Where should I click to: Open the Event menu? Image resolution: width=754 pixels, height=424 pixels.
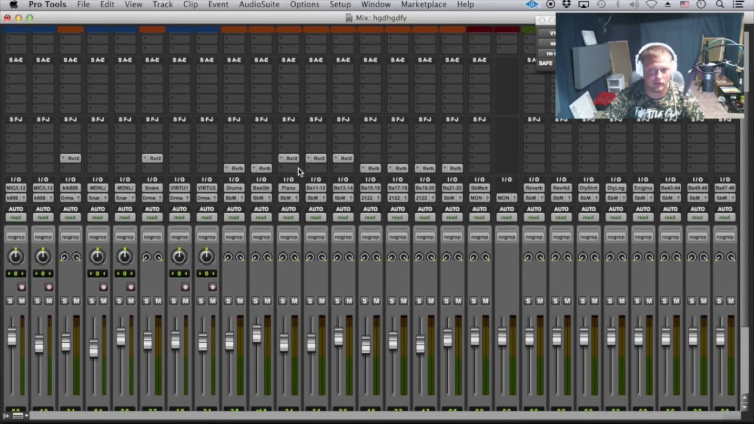[218, 5]
